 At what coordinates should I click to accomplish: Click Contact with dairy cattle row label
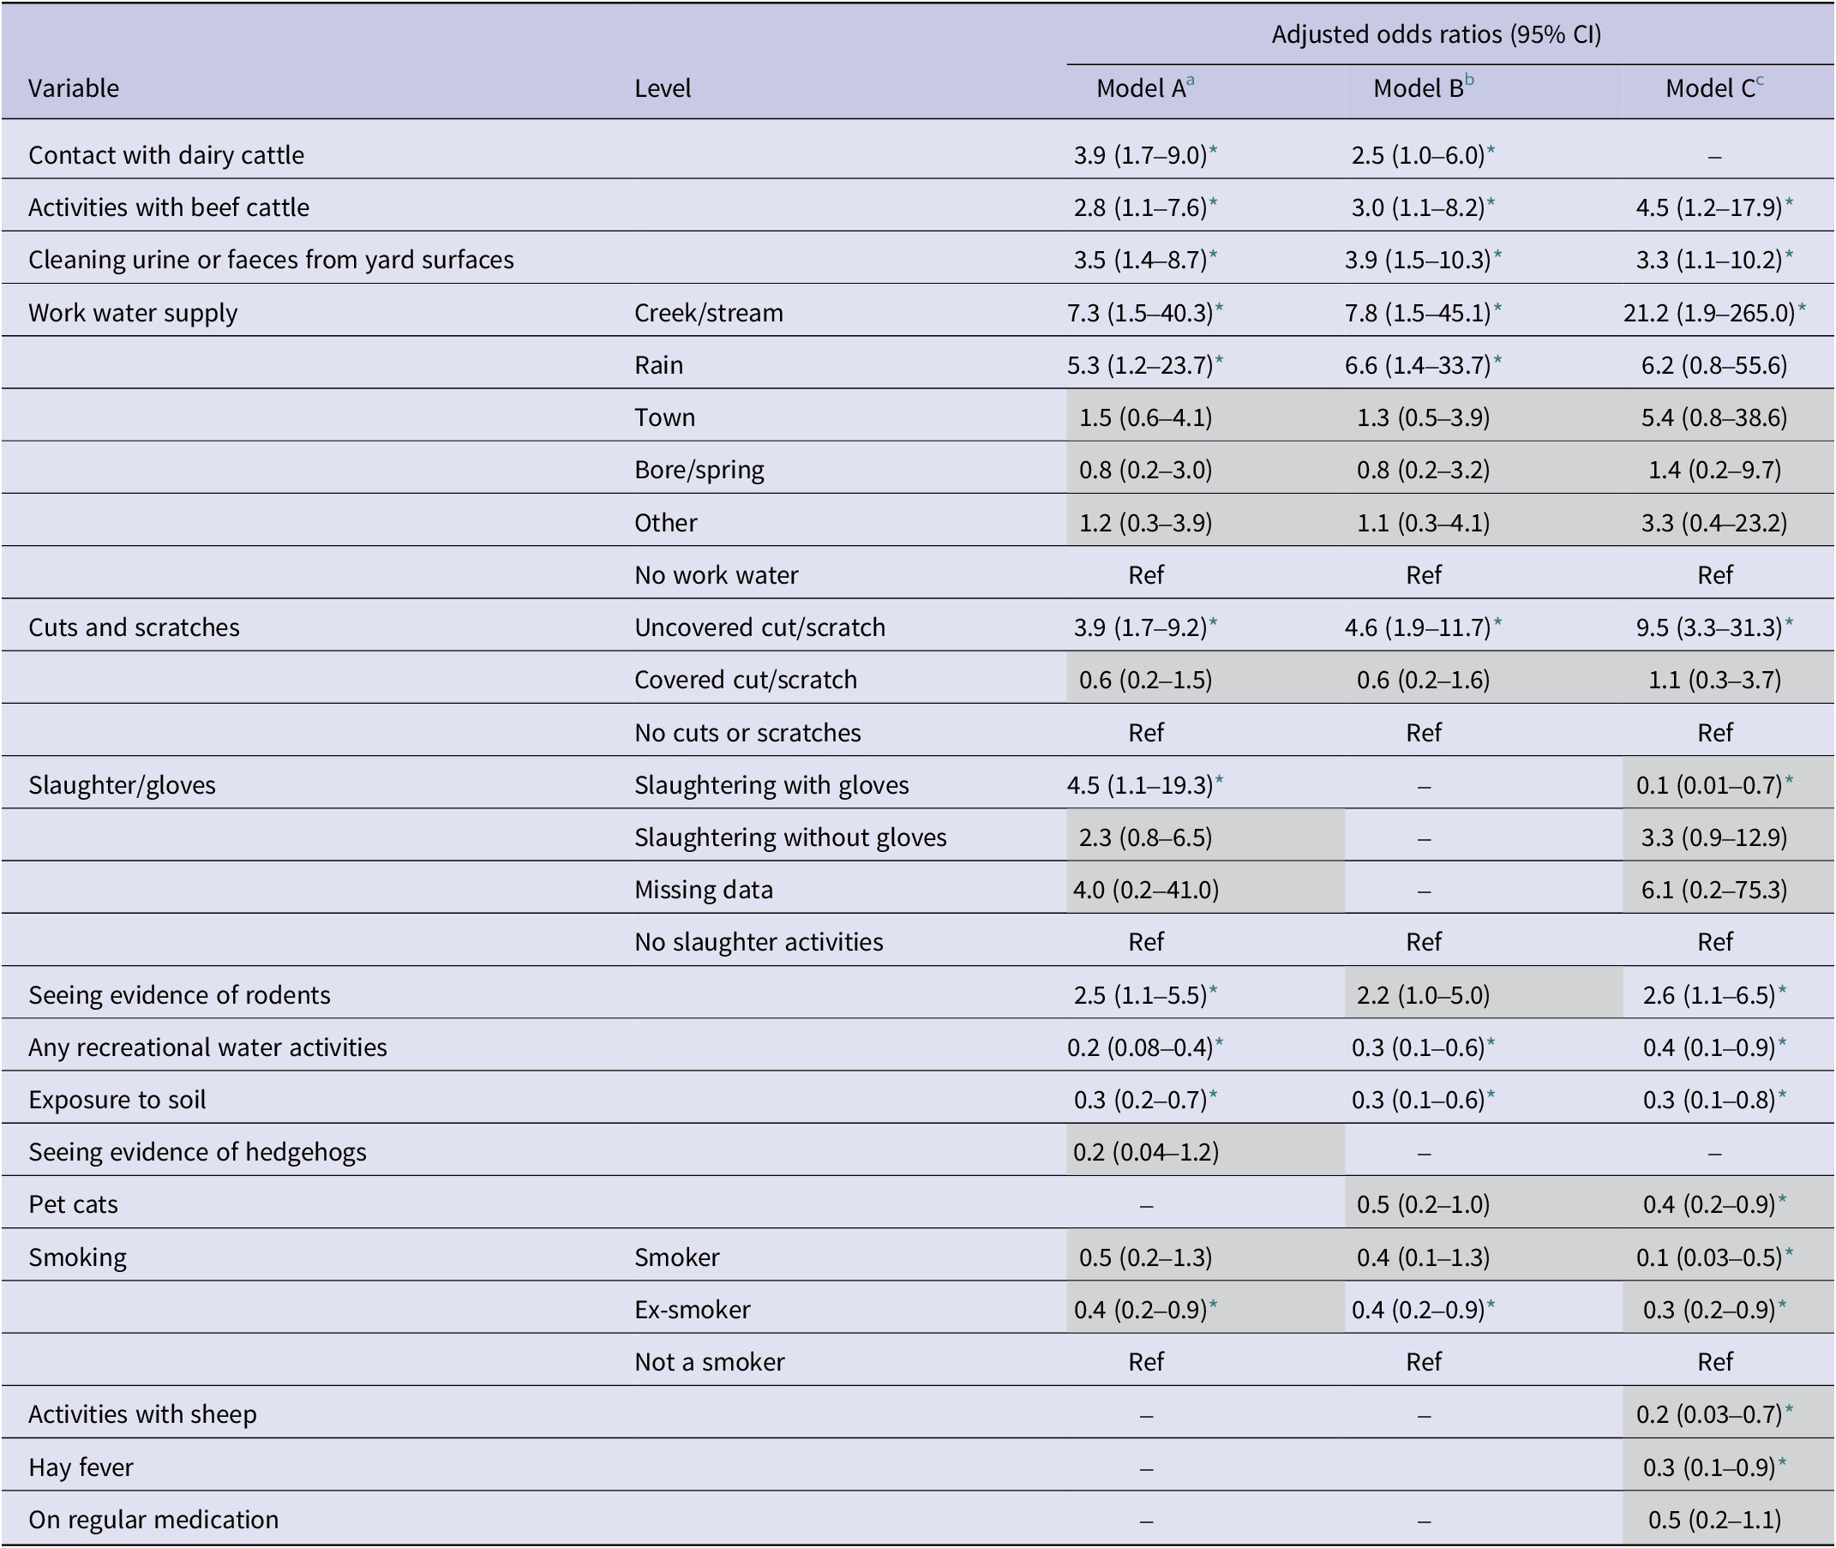pyautogui.click(x=166, y=155)
